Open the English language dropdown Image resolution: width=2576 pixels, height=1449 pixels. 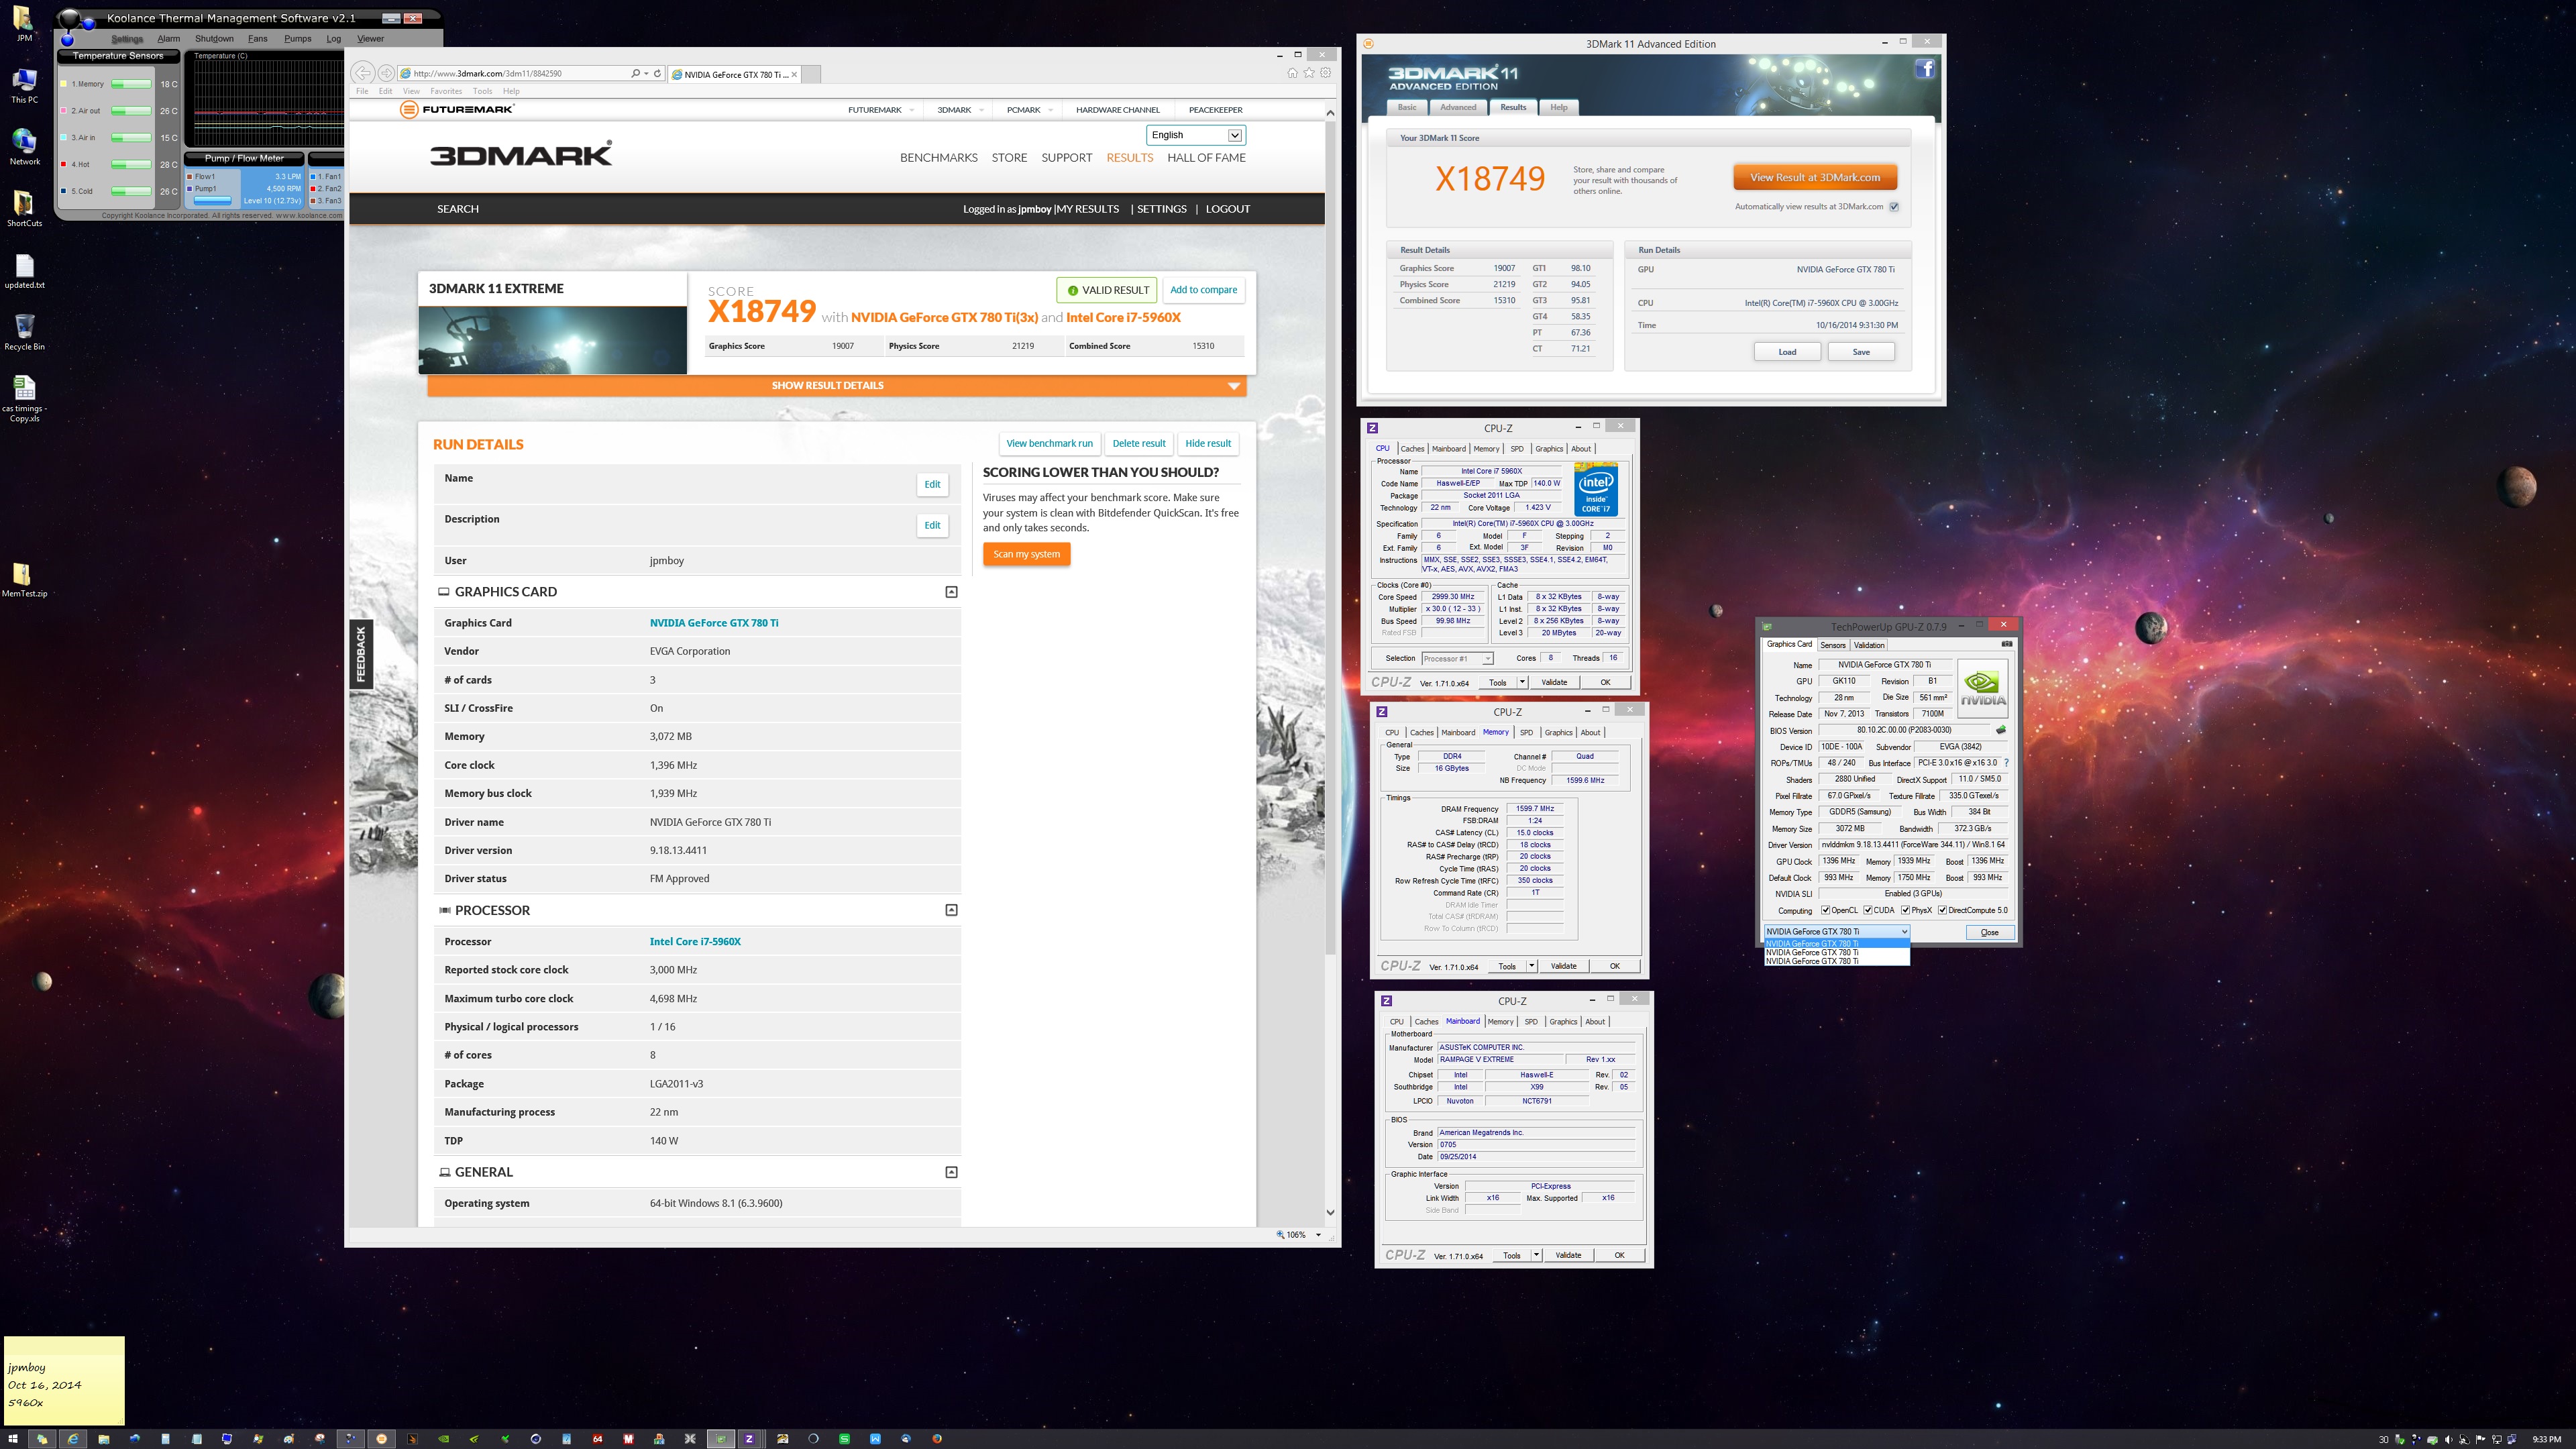point(1195,135)
